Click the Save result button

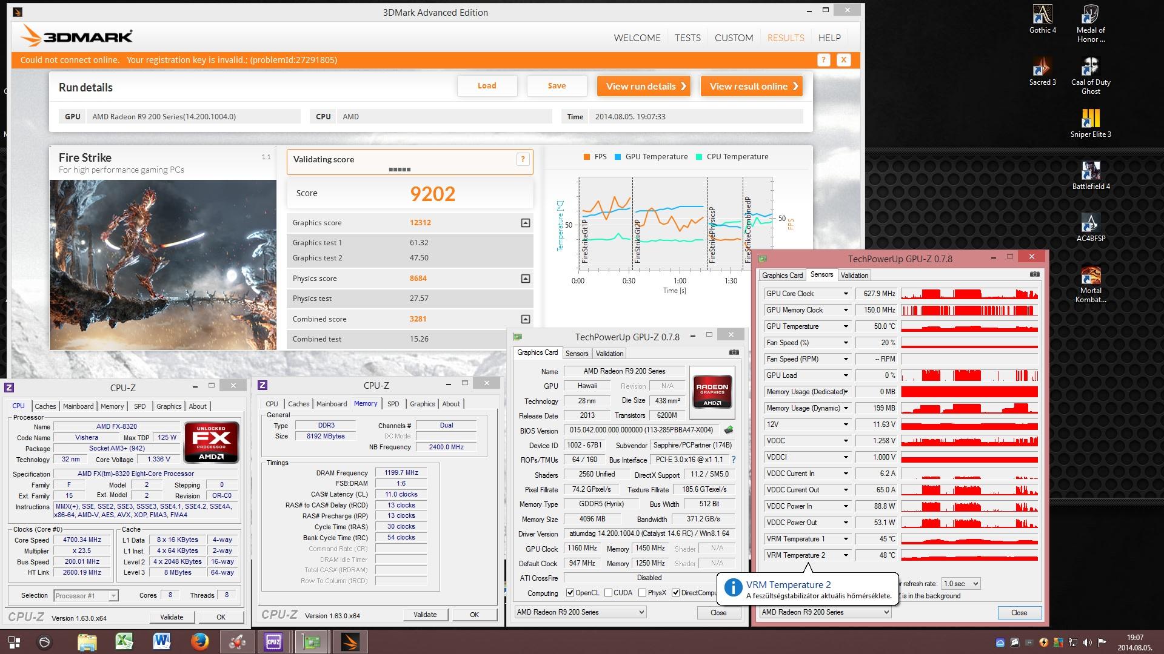pyautogui.click(x=557, y=86)
